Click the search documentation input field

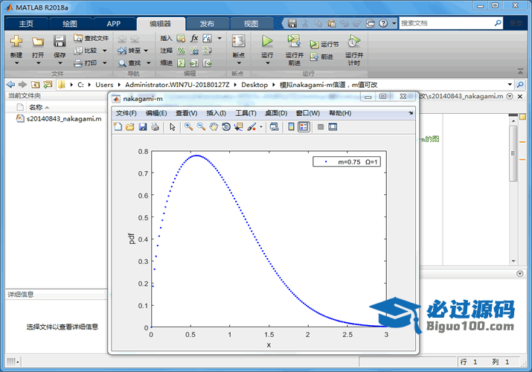pos(446,23)
